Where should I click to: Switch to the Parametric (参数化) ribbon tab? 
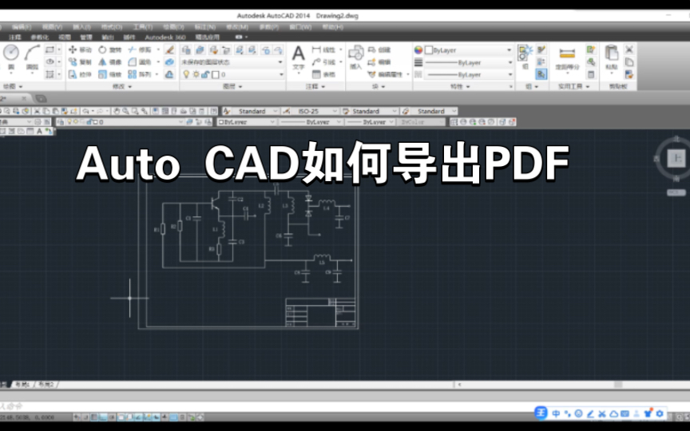(40, 38)
